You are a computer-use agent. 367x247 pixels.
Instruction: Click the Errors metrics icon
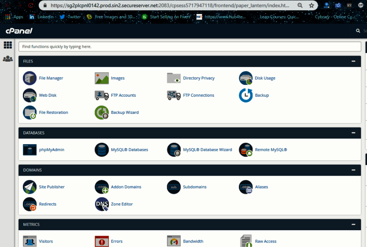(102, 241)
